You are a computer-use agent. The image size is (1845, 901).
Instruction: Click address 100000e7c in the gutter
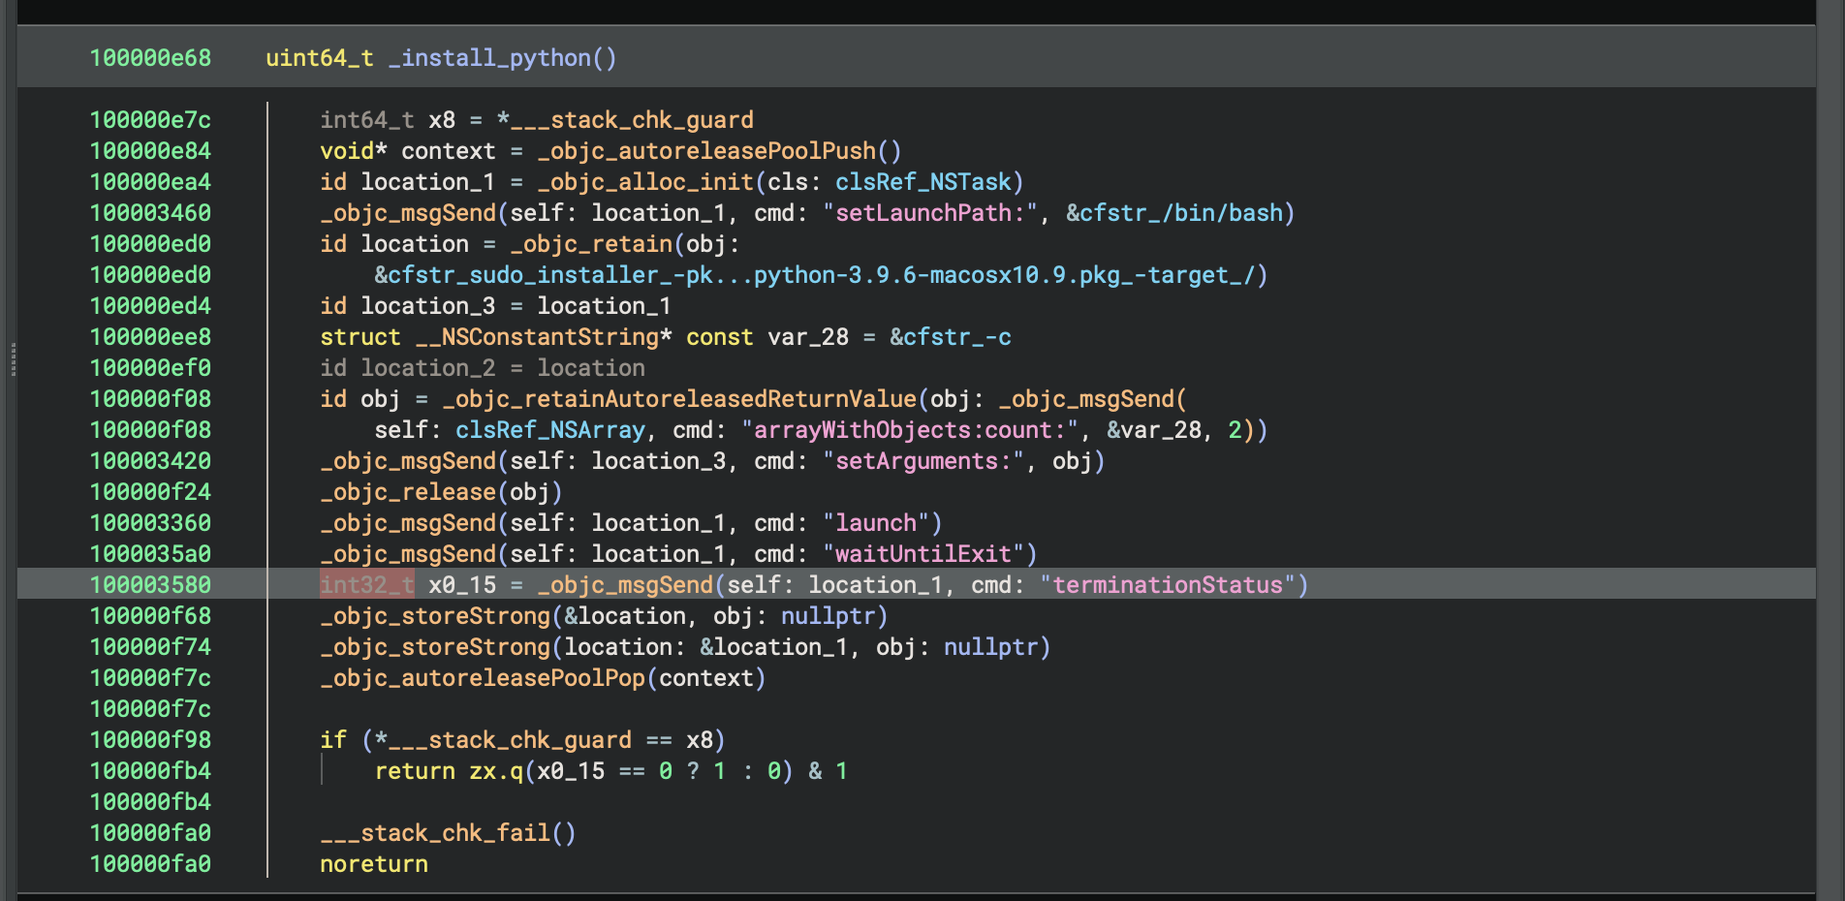(x=150, y=120)
